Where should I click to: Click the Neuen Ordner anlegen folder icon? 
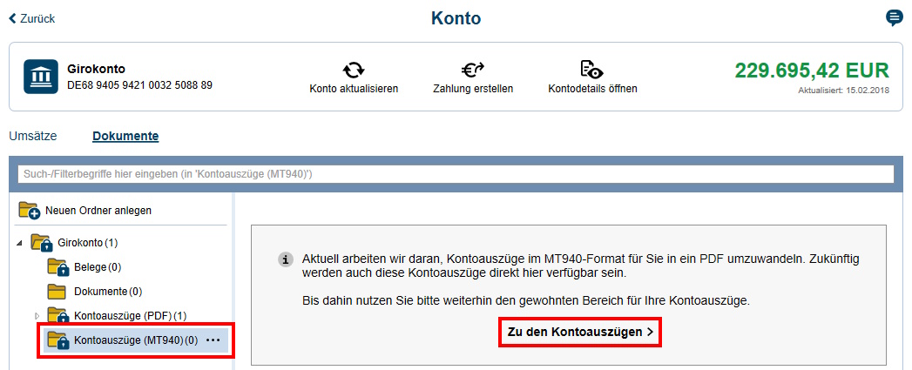pyautogui.click(x=29, y=211)
